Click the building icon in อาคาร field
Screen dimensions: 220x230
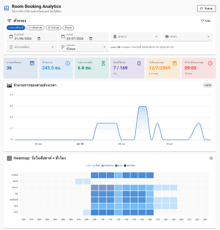[x=115, y=37]
